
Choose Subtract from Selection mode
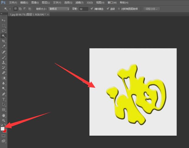pos(25,9)
